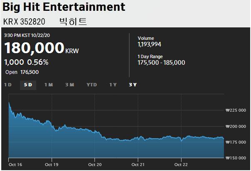The height and width of the screenshot is (171, 251).
Task: Open the 3Y chart range
Action: 133,85
